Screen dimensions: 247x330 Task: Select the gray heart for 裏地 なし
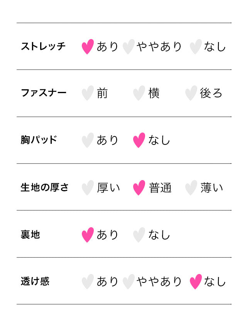point(139,235)
